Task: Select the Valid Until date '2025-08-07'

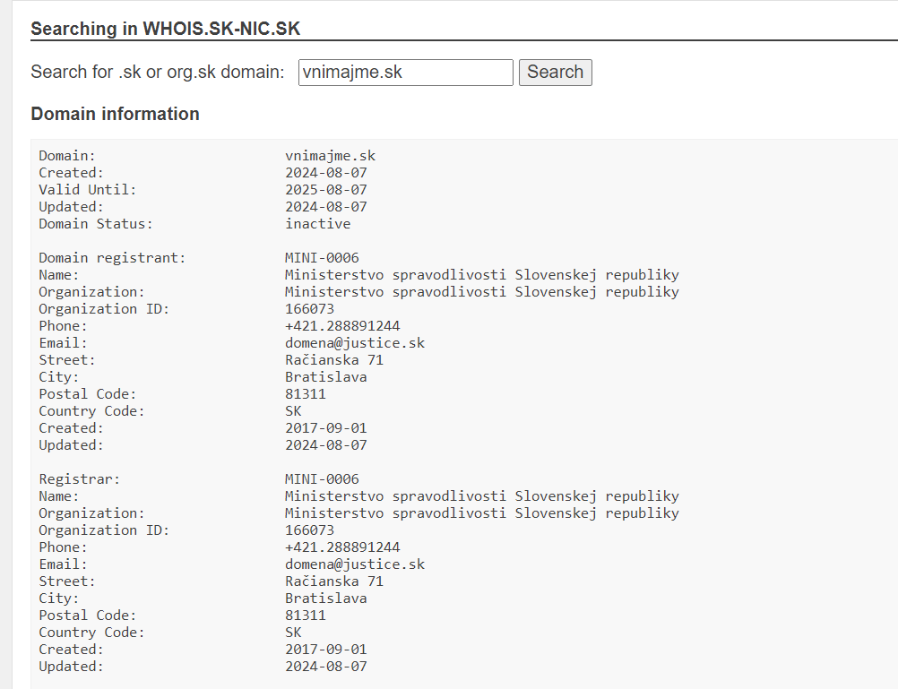Action: [x=326, y=190]
